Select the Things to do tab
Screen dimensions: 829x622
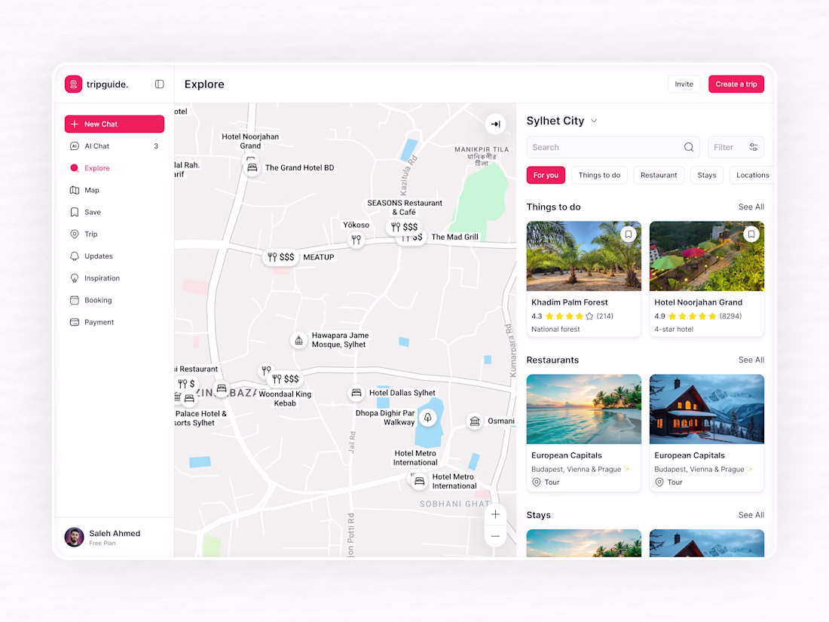coord(599,175)
